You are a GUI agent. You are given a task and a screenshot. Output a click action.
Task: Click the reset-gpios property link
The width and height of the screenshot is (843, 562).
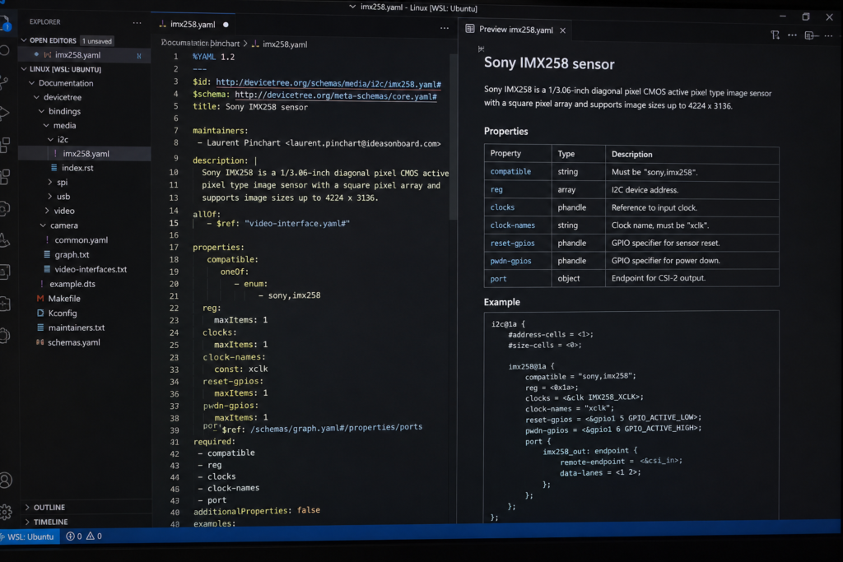tap(512, 243)
